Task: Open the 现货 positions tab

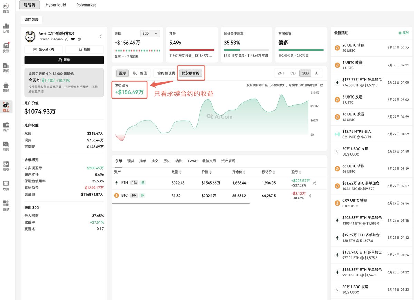Action: (x=131, y=161)
